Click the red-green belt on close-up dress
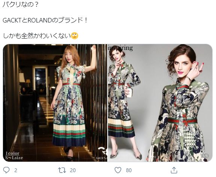 pos(182,121)
